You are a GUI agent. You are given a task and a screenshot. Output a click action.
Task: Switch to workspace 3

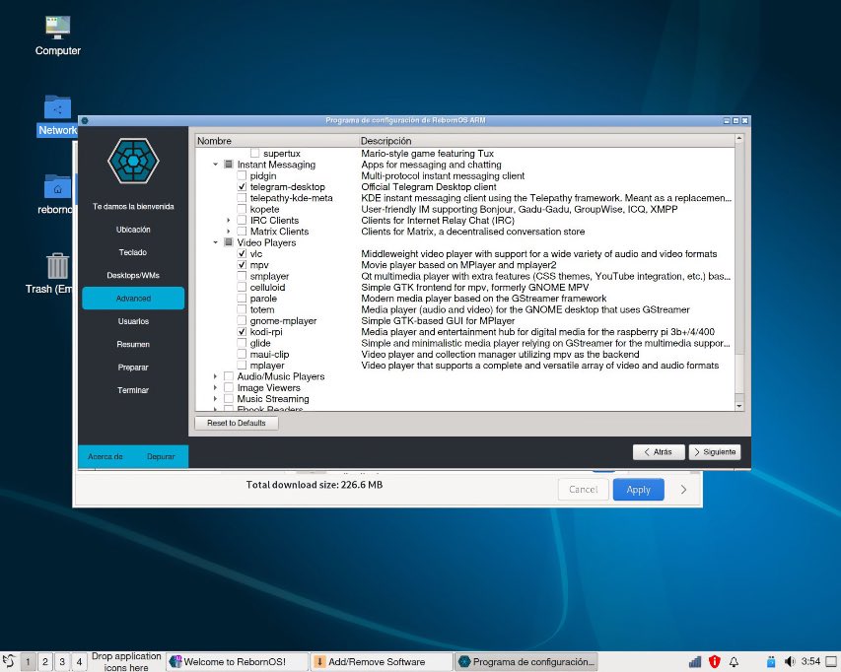tap(62, 662)
